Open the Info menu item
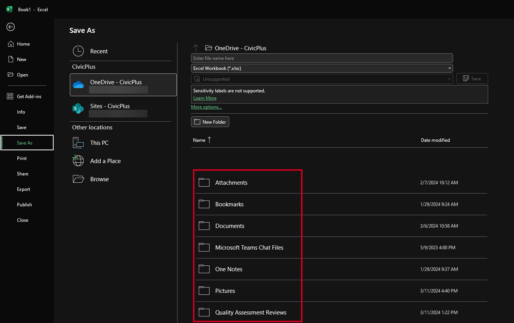Image resolution: width=514 pixels, height=323 pixels. click(x=21, y=112)
